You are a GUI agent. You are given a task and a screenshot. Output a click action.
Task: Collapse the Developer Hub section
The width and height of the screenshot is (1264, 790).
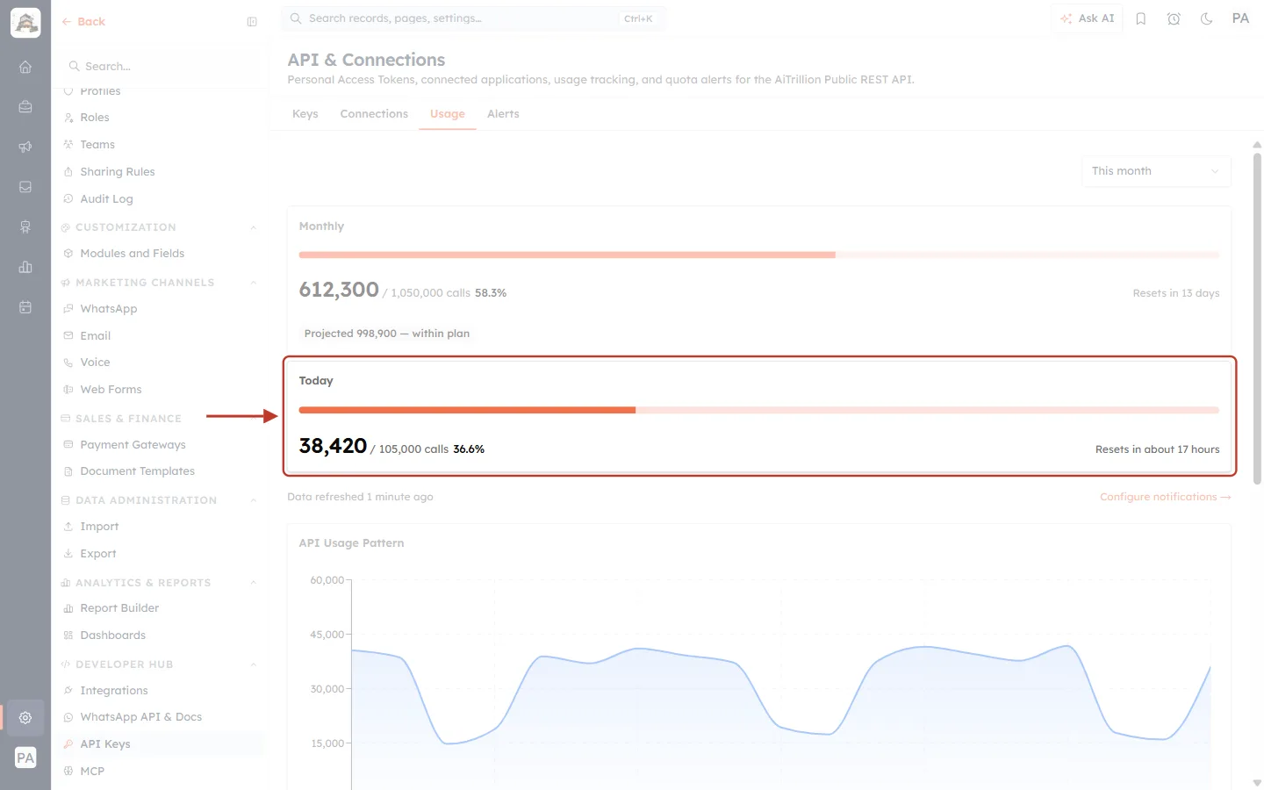tap(254, 664)
